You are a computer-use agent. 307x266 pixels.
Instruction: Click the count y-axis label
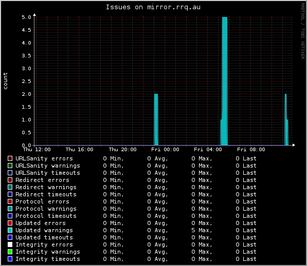point(5,81)
